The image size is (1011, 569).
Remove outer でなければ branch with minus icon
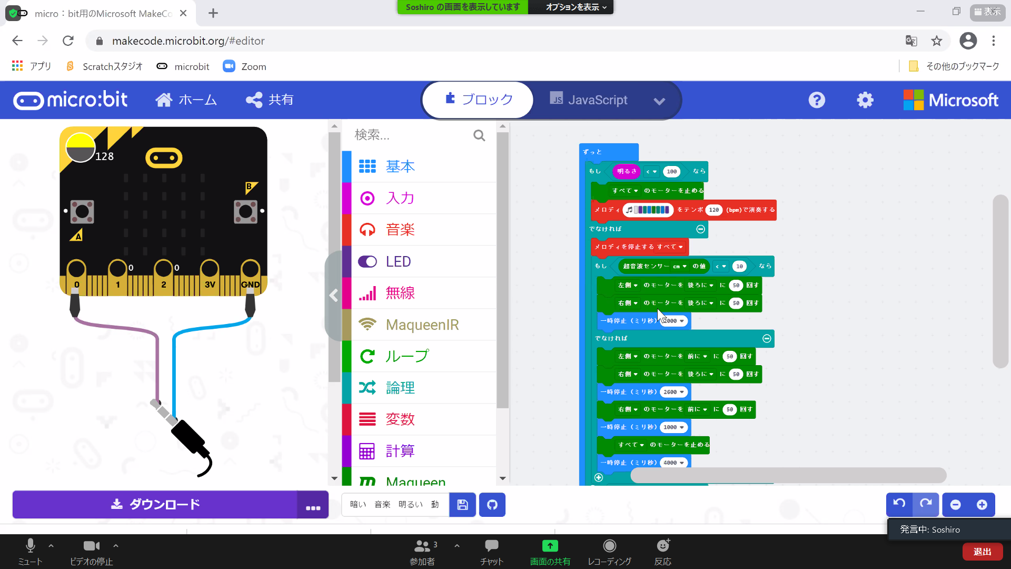click(700, 229)
